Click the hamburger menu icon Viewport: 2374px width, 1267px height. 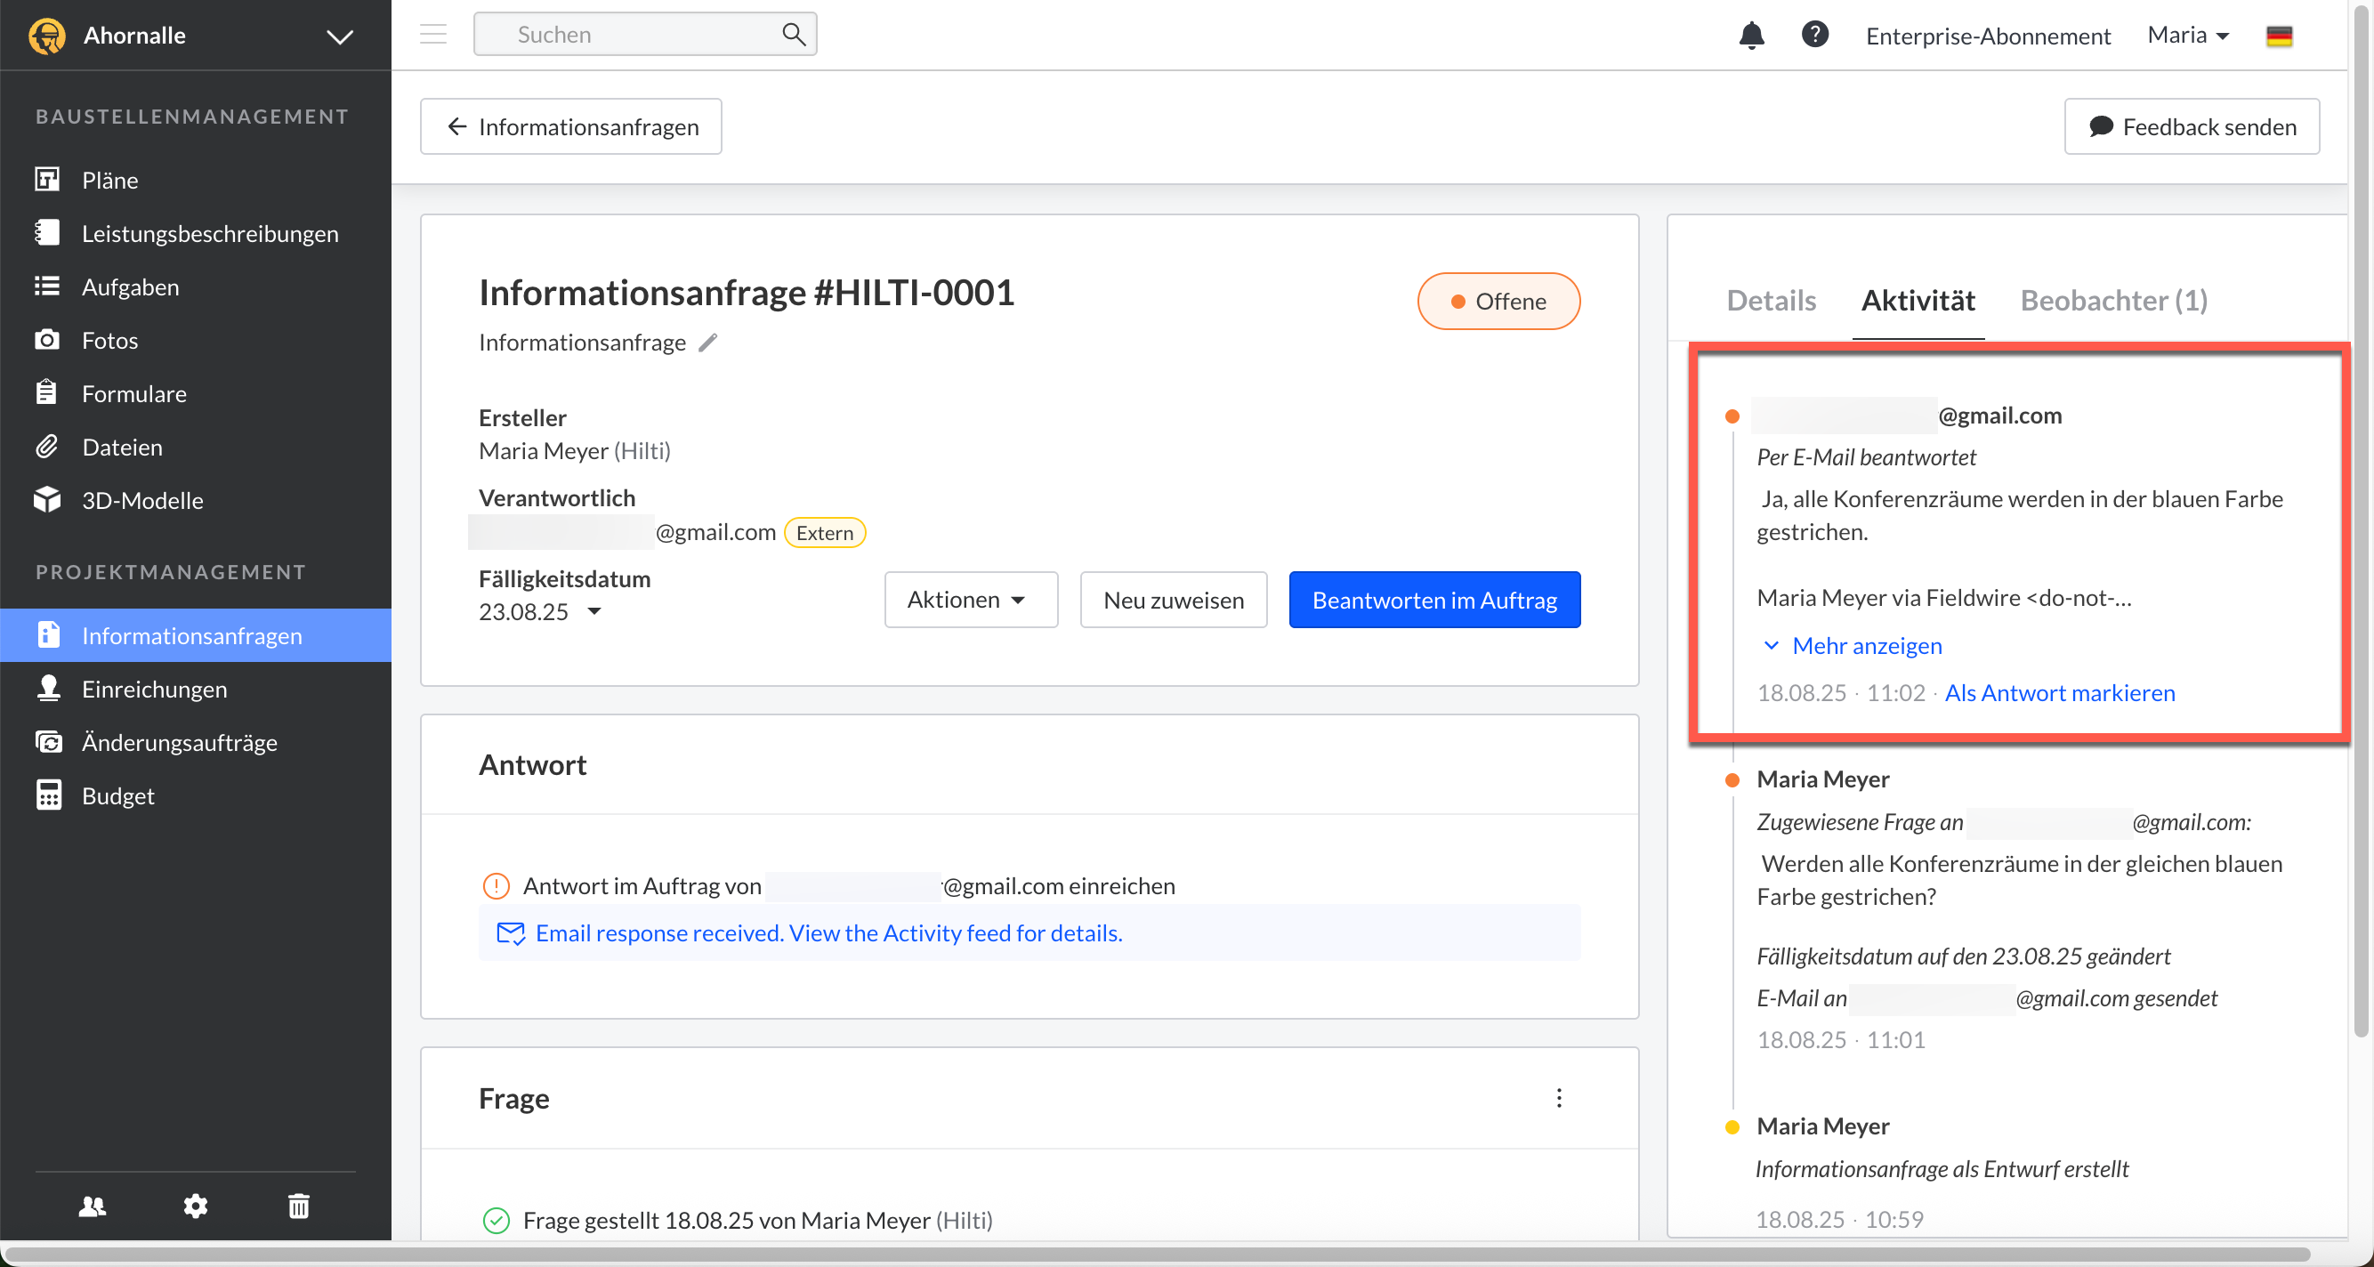pos(433,35)
